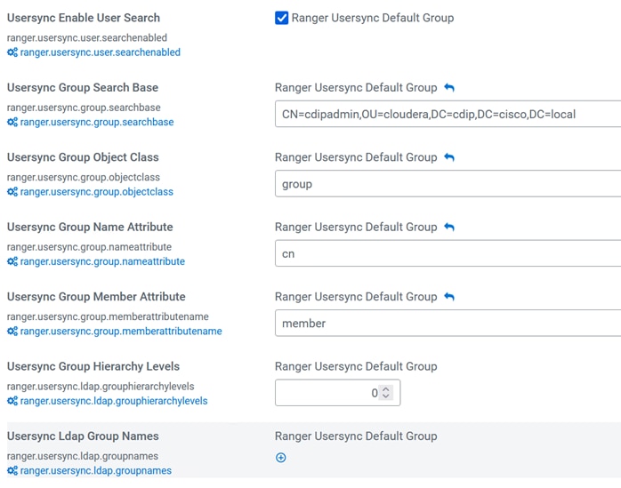Open ranger.usersync.ldap.grouphierarchylevels link
Viewport: 621px width, 488px height.
coord(114,401)
